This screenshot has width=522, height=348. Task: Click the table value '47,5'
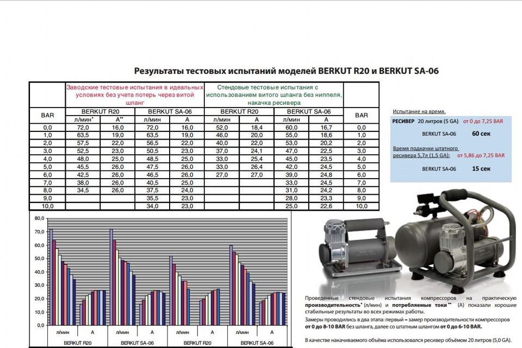pos(152,167)
